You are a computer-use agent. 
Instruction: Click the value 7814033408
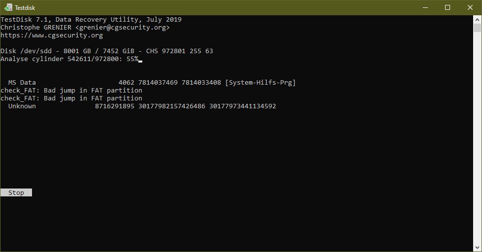(x=201, y=83)
